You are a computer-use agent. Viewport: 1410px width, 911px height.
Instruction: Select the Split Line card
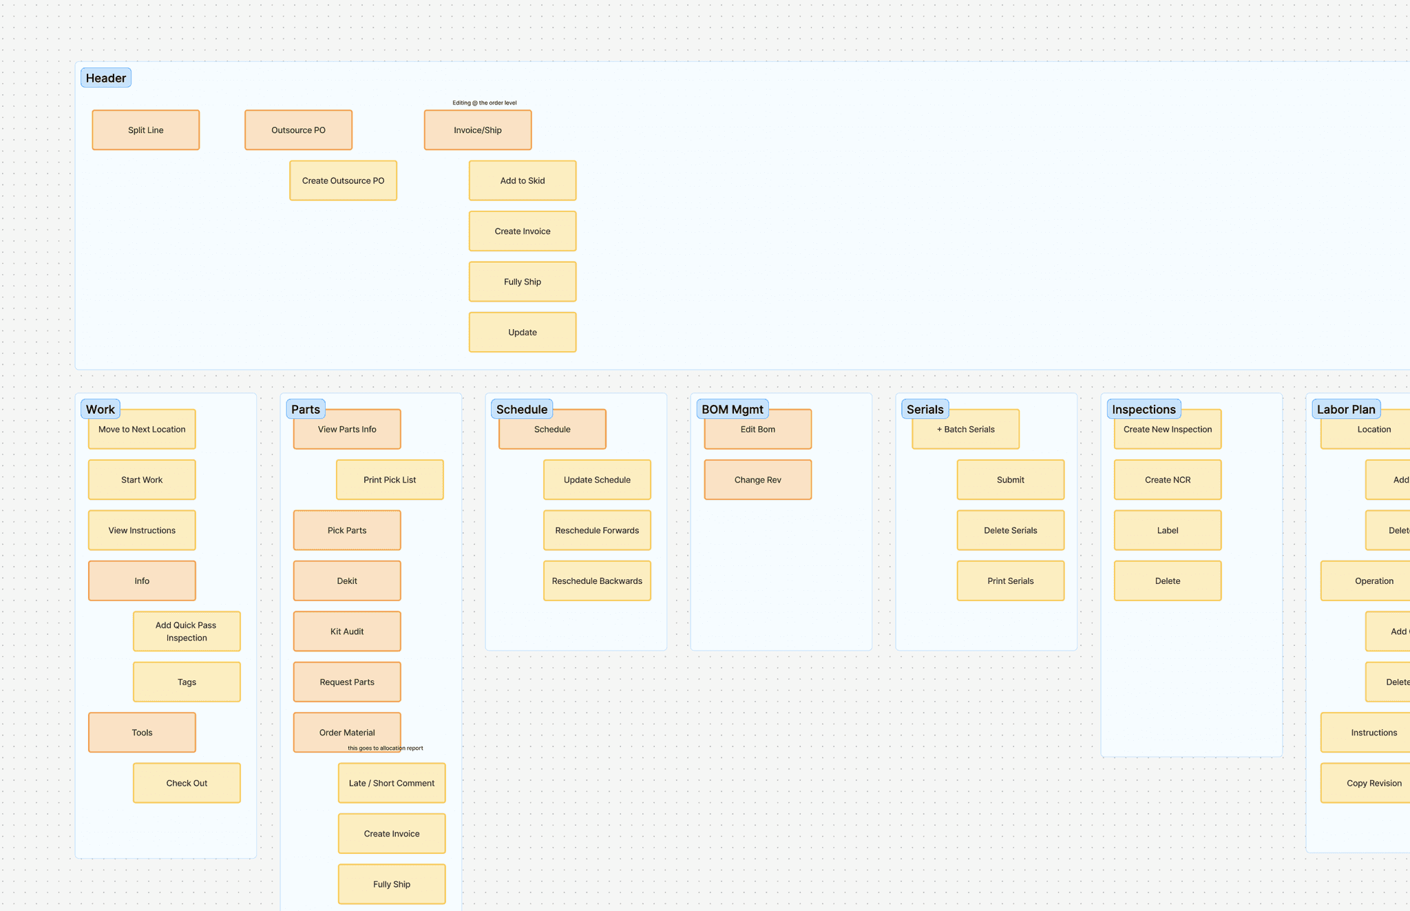(145, 130)
